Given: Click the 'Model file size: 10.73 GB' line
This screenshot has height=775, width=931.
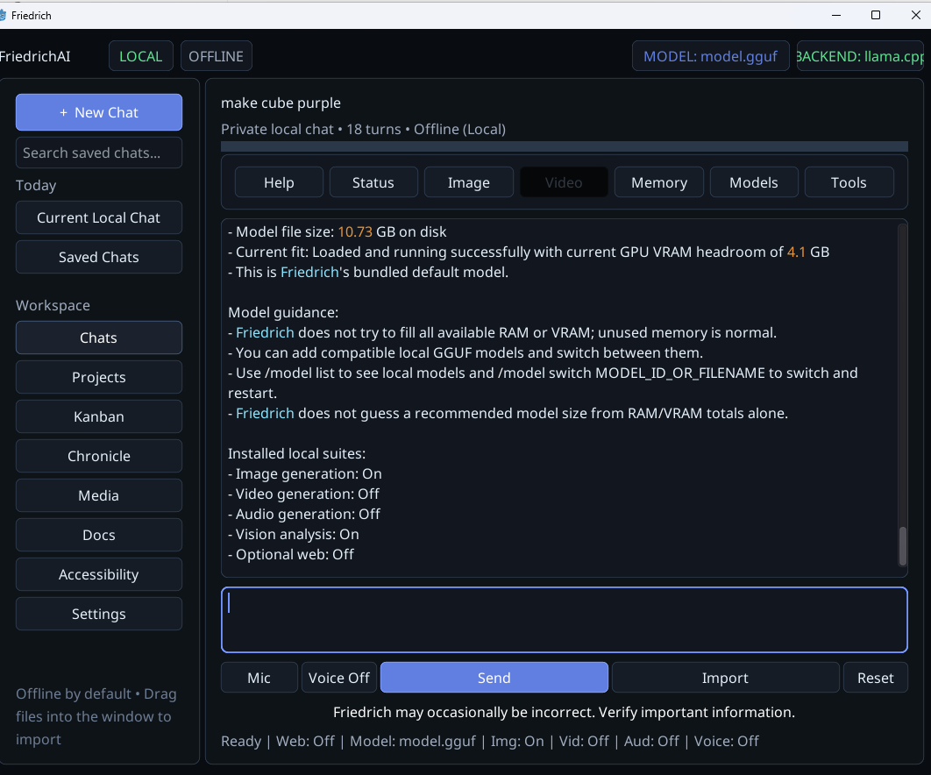Looking at the screenshot, I should click(338, 231).
